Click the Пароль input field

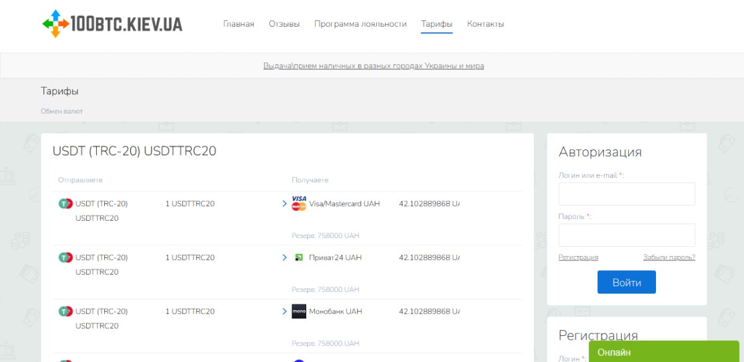tap(627, 236)
